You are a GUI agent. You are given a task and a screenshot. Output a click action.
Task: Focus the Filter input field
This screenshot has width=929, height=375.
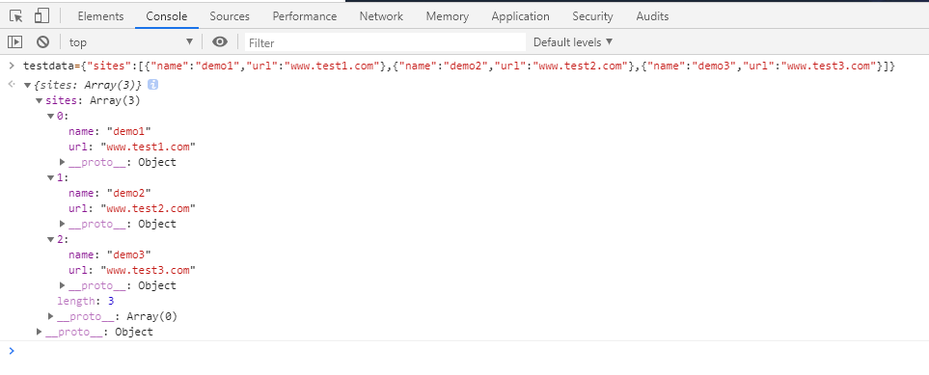[385, 42]
